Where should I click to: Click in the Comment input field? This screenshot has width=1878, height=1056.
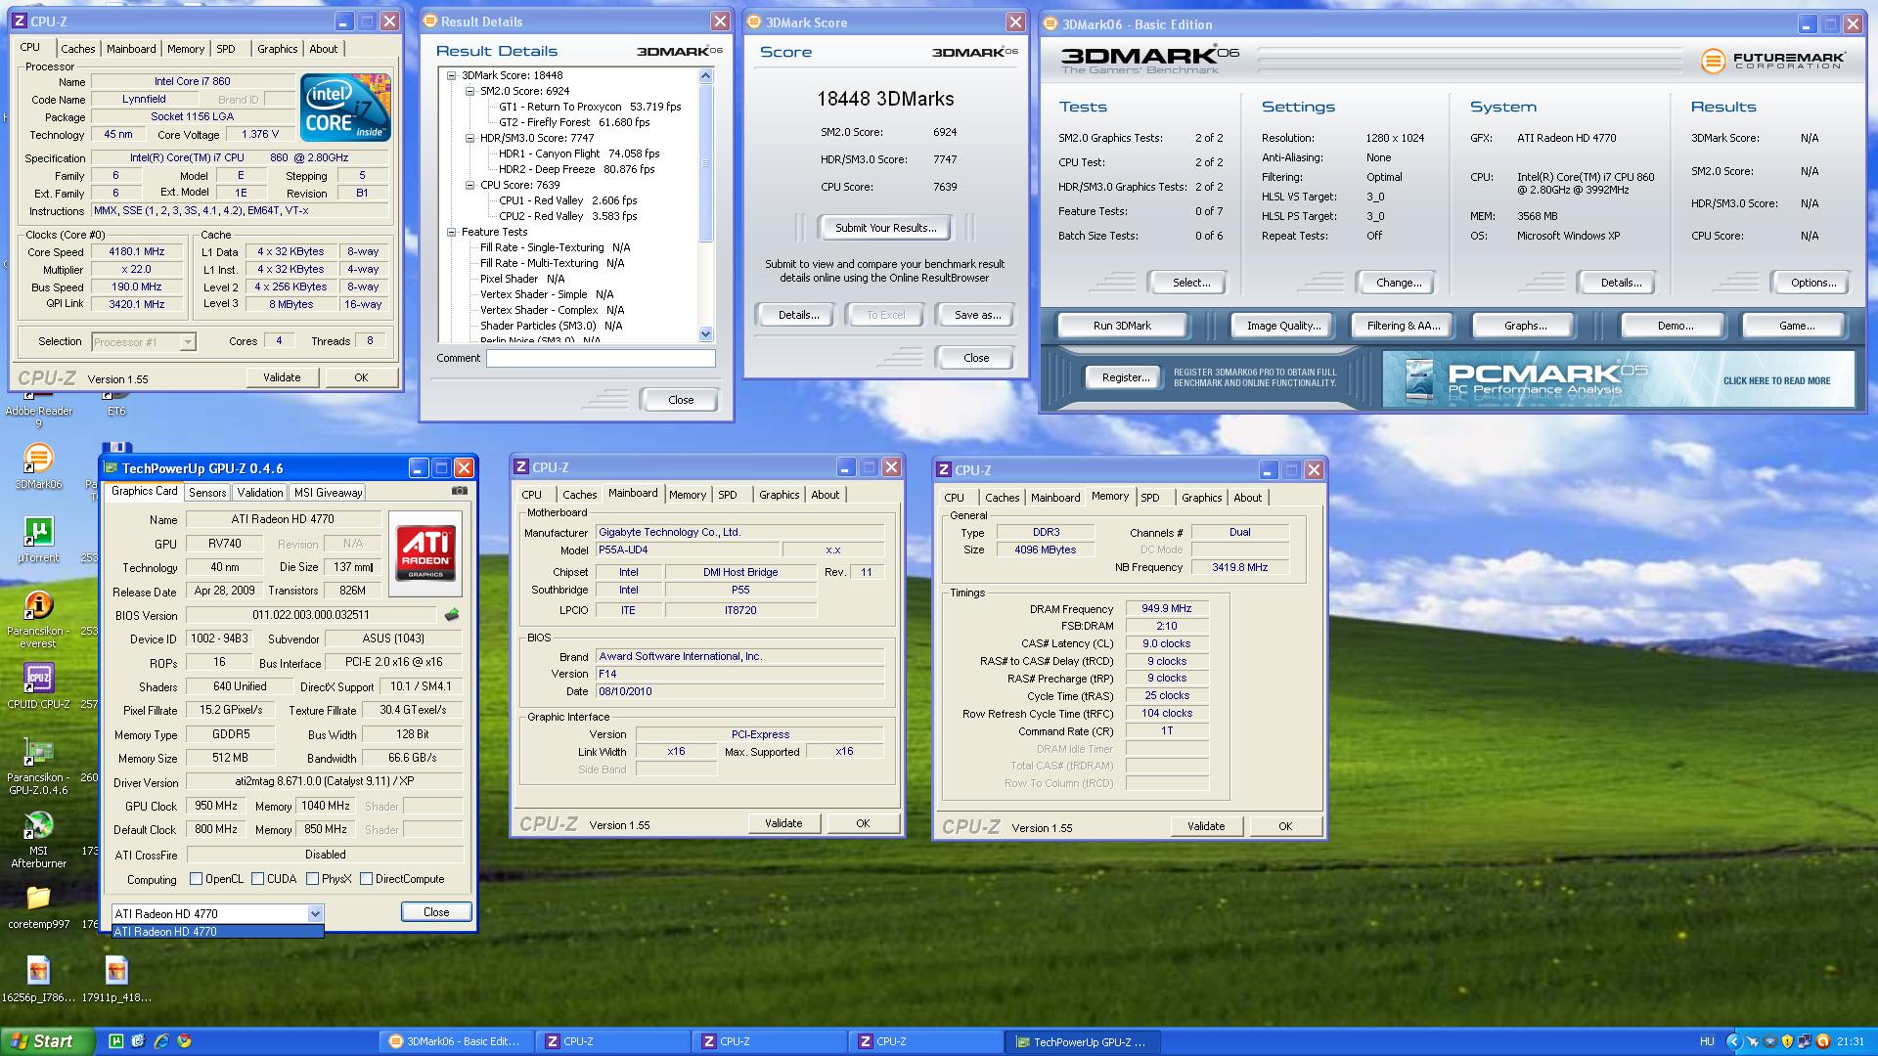pyautogui.click(x=601, y=359)
